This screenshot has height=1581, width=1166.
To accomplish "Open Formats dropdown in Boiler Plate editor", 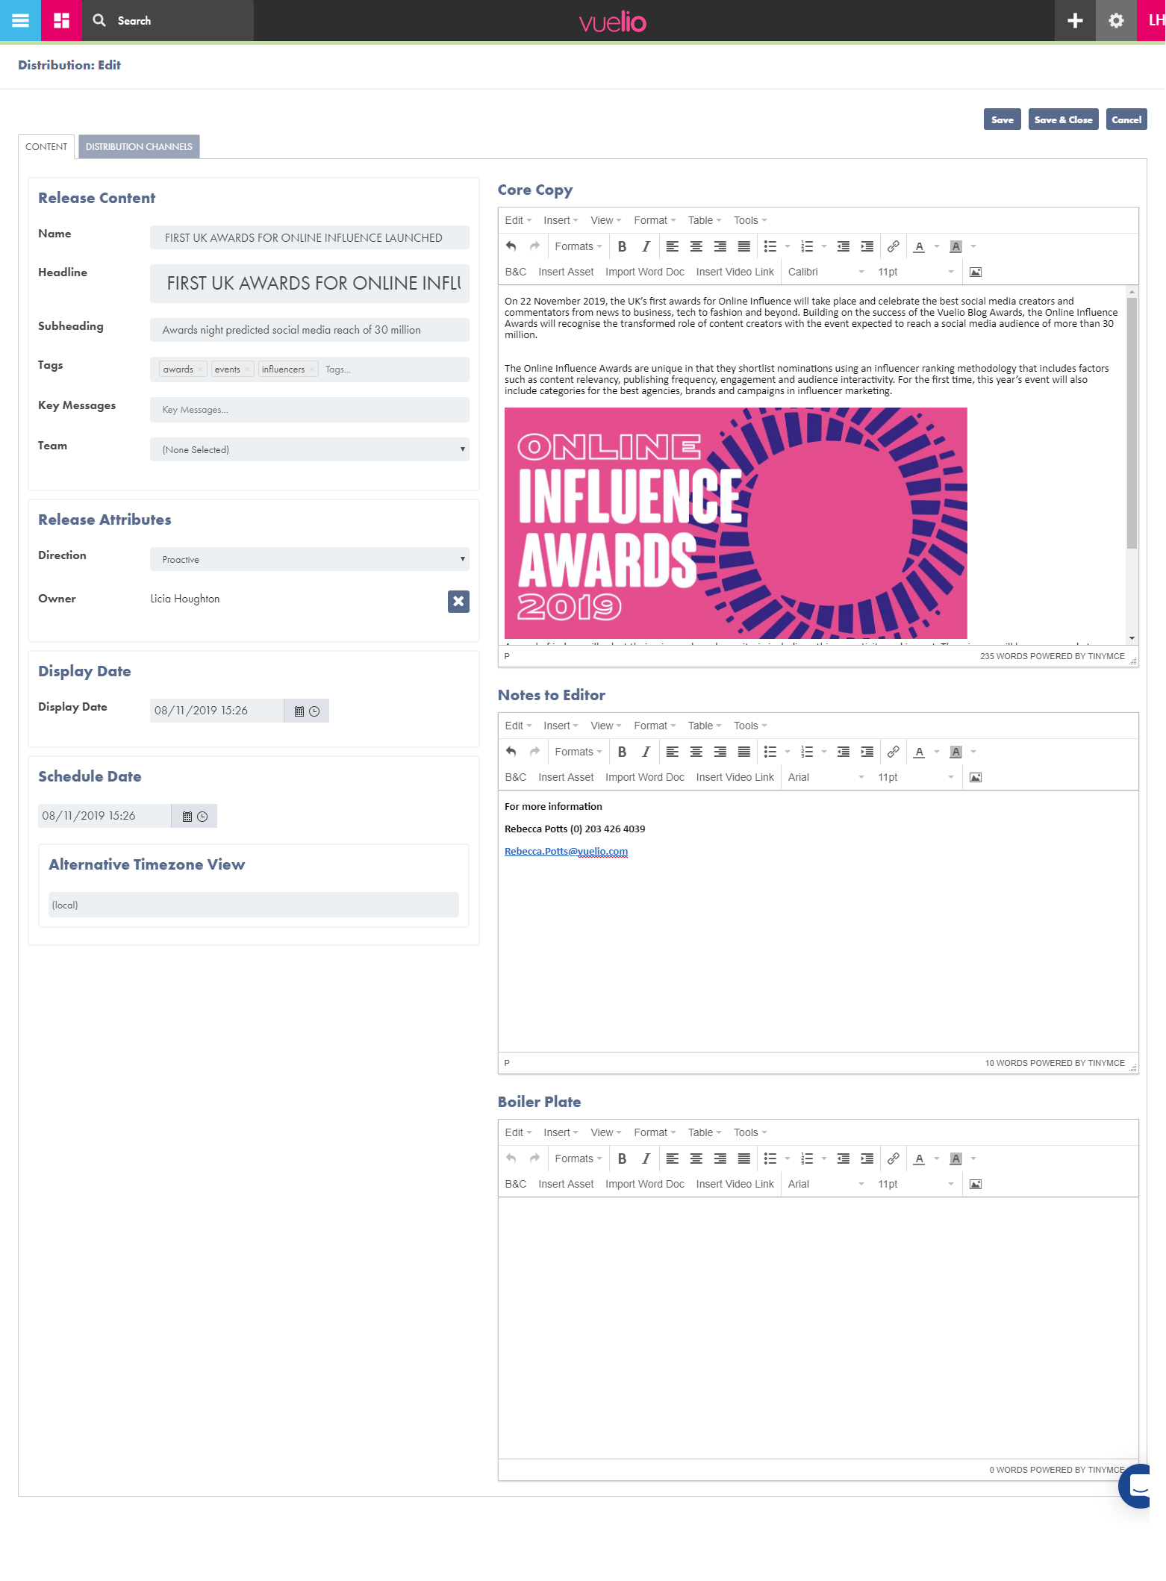I will [x=578, y=1159].
